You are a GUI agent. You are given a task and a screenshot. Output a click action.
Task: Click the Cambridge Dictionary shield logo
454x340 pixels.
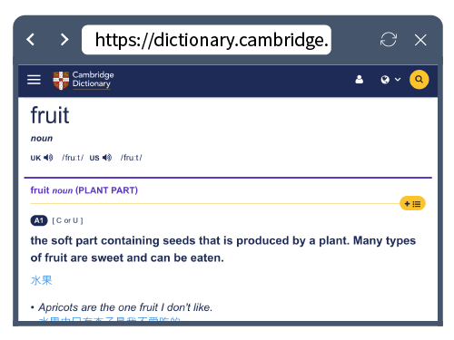pyautogui.click(x=61, y=81)
